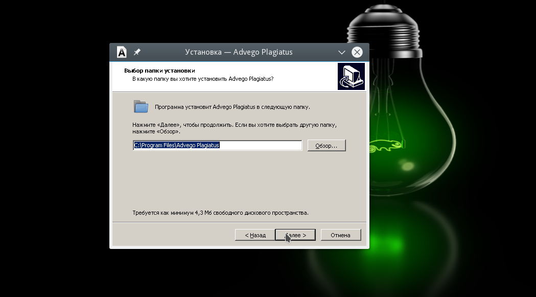Click the 'В какую папку вы хотите установить' question text
536x297 pixels.
[203, 79]
